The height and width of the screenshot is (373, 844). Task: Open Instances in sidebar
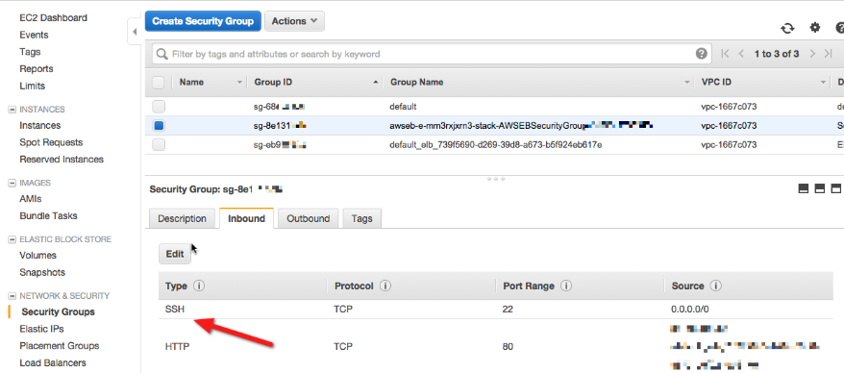[39, 125]
